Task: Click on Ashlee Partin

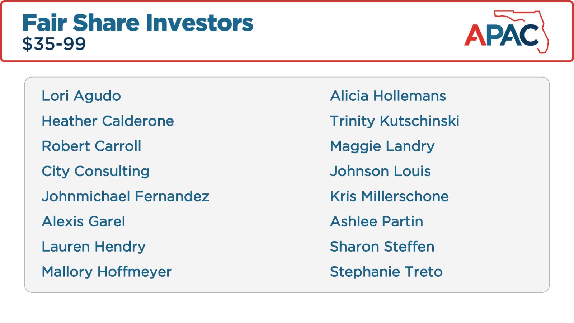Action: [x=377, y=222]
